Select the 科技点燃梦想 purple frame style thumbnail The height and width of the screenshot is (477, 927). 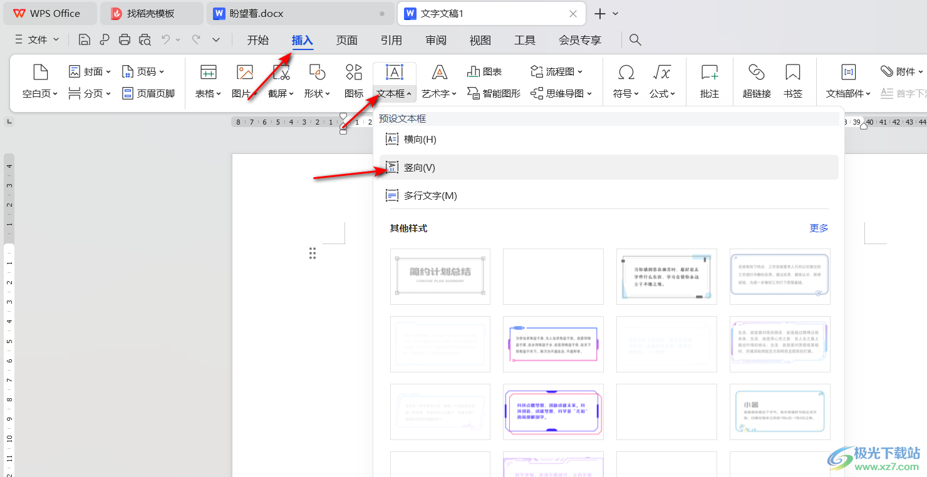click(x=553, y=412)
